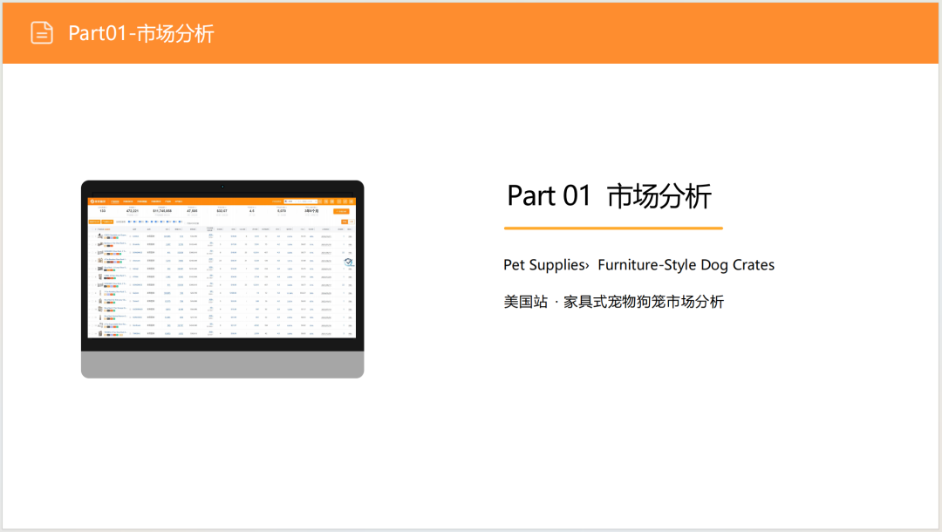Click 'Pet Supplies› Furniture-Style Dog Crates' text
This screenshot has width=942, height=532.
pyautogui.click(x=638, y=265)
